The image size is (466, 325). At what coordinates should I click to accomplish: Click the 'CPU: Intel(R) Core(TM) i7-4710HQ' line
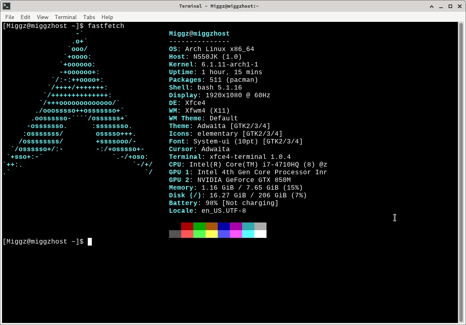pyautogui.click(x=248, y=165)
